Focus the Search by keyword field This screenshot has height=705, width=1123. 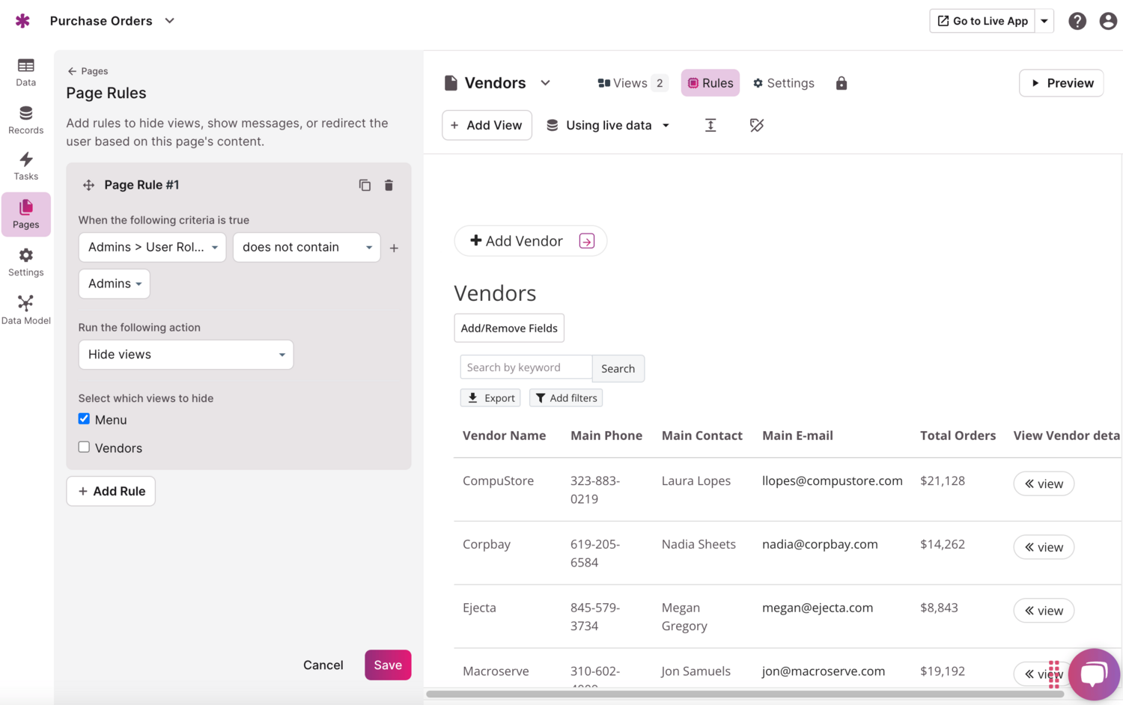(526, 367)
